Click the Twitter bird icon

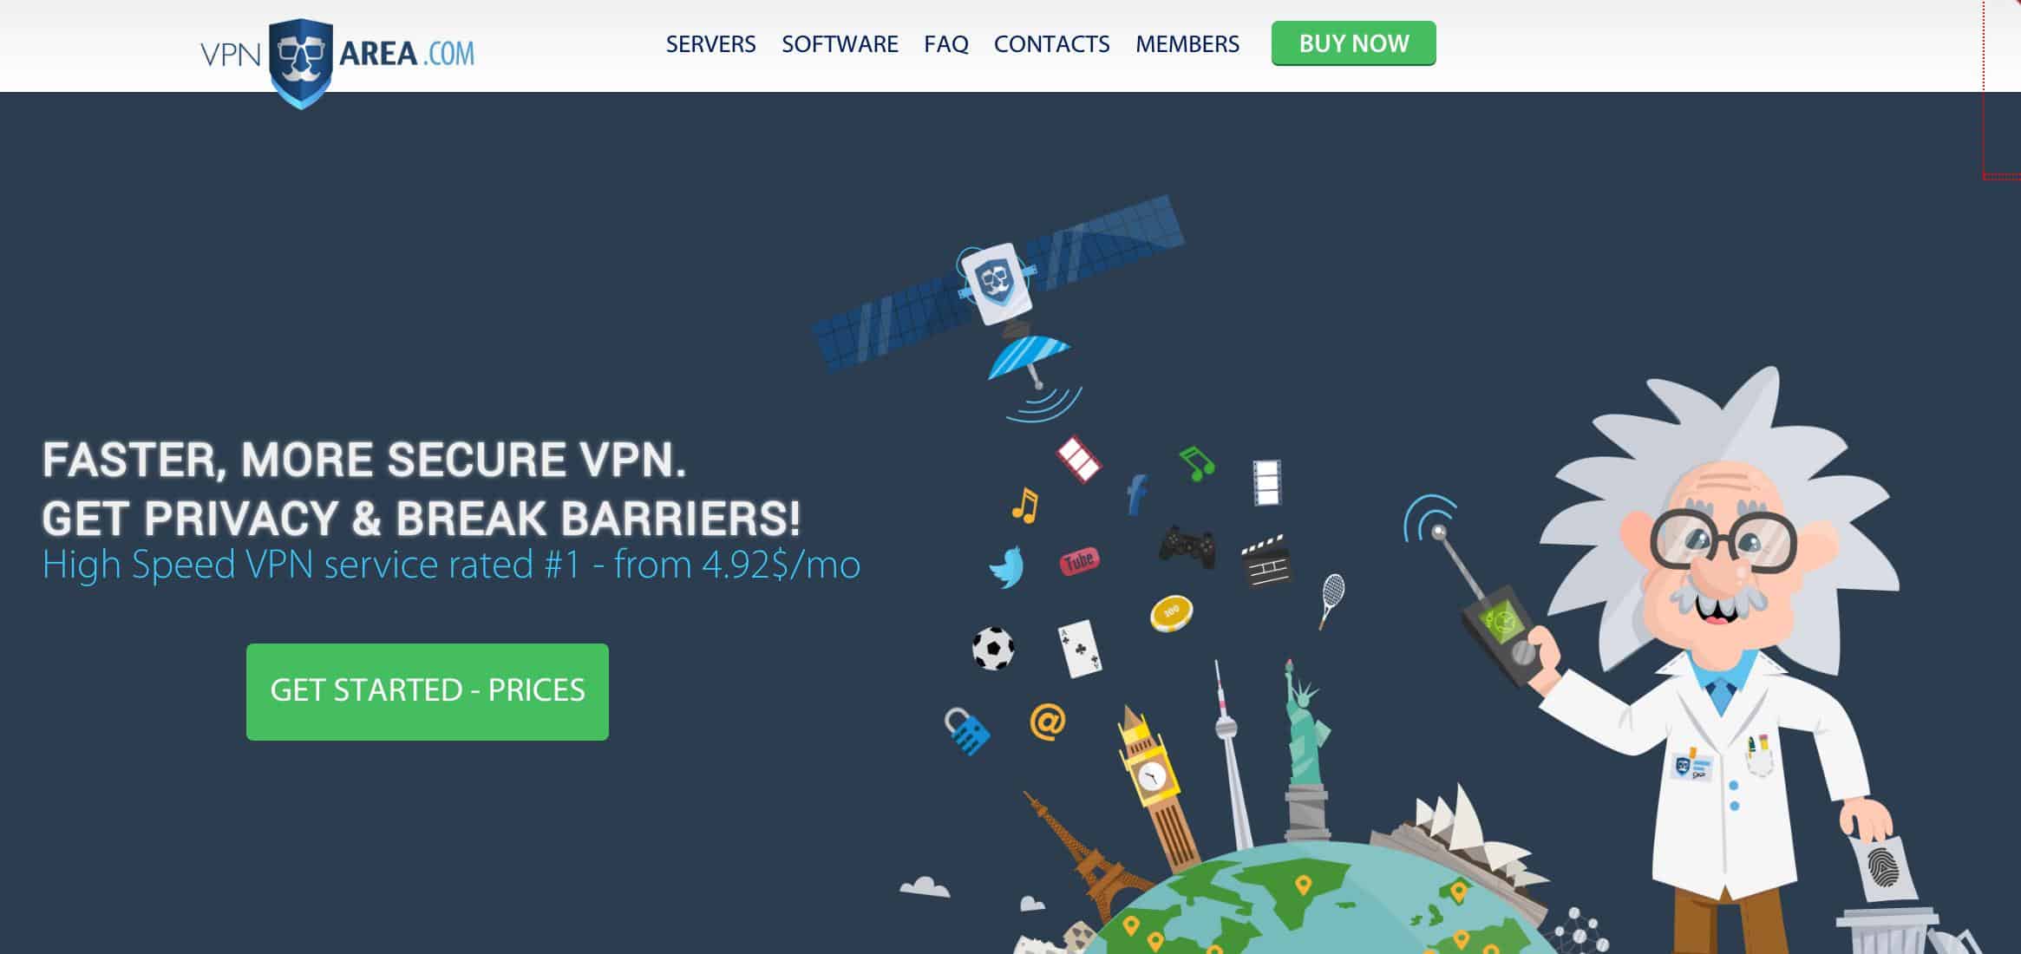pos(1007,567)
